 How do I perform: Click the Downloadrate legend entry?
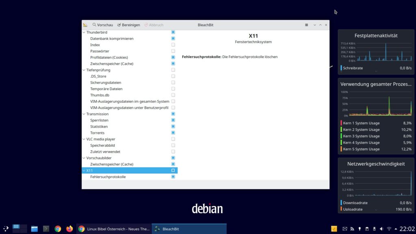pos(376,203)
